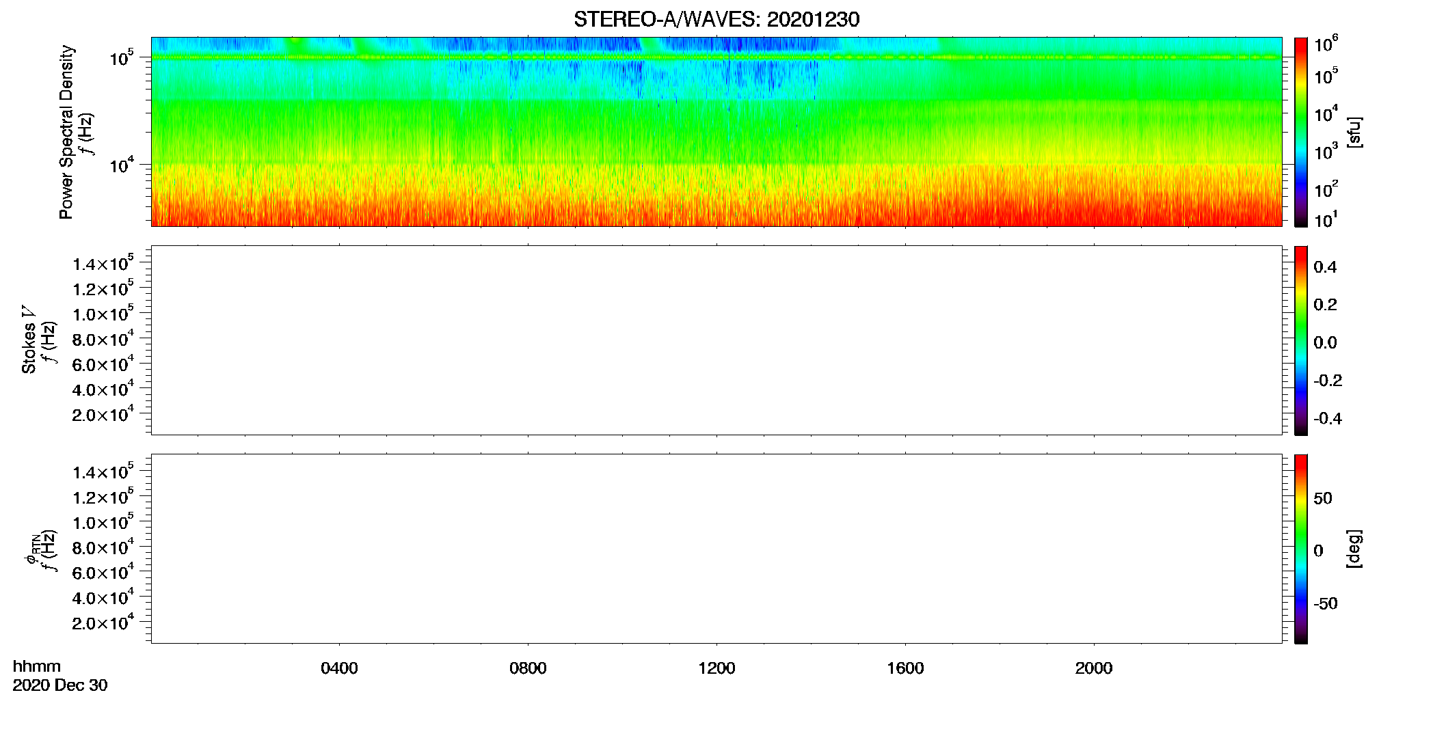Click the [sfu] unit label
This screenshot has height=738, width=1433.
click(1354, 132)
